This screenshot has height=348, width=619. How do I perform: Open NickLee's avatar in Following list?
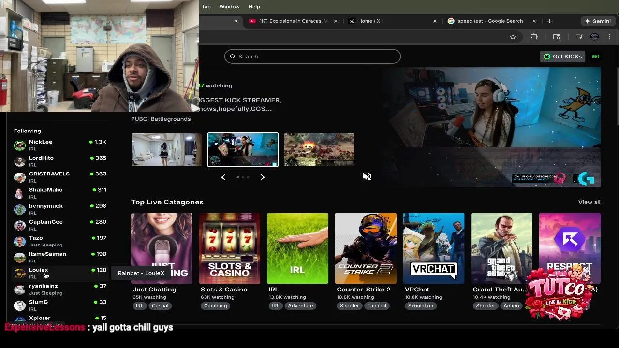tap(20, 145)
